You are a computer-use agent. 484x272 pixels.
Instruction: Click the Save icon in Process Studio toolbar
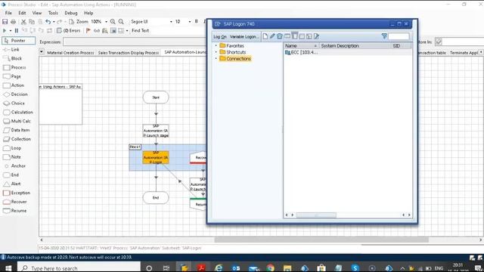click(5, 22)
